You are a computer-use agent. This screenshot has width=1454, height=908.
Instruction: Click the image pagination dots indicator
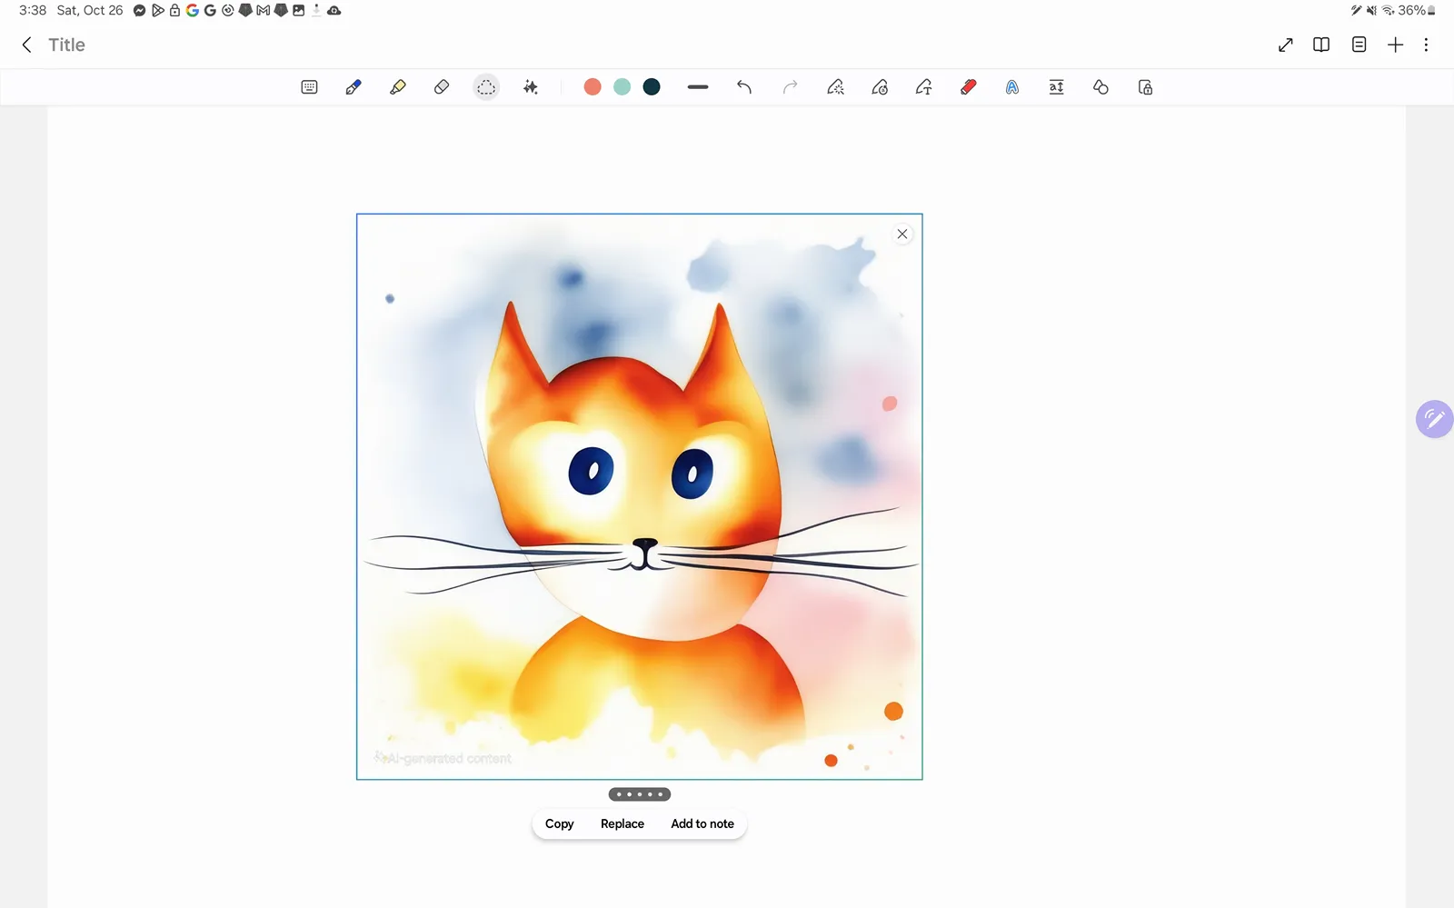point(640,794)
